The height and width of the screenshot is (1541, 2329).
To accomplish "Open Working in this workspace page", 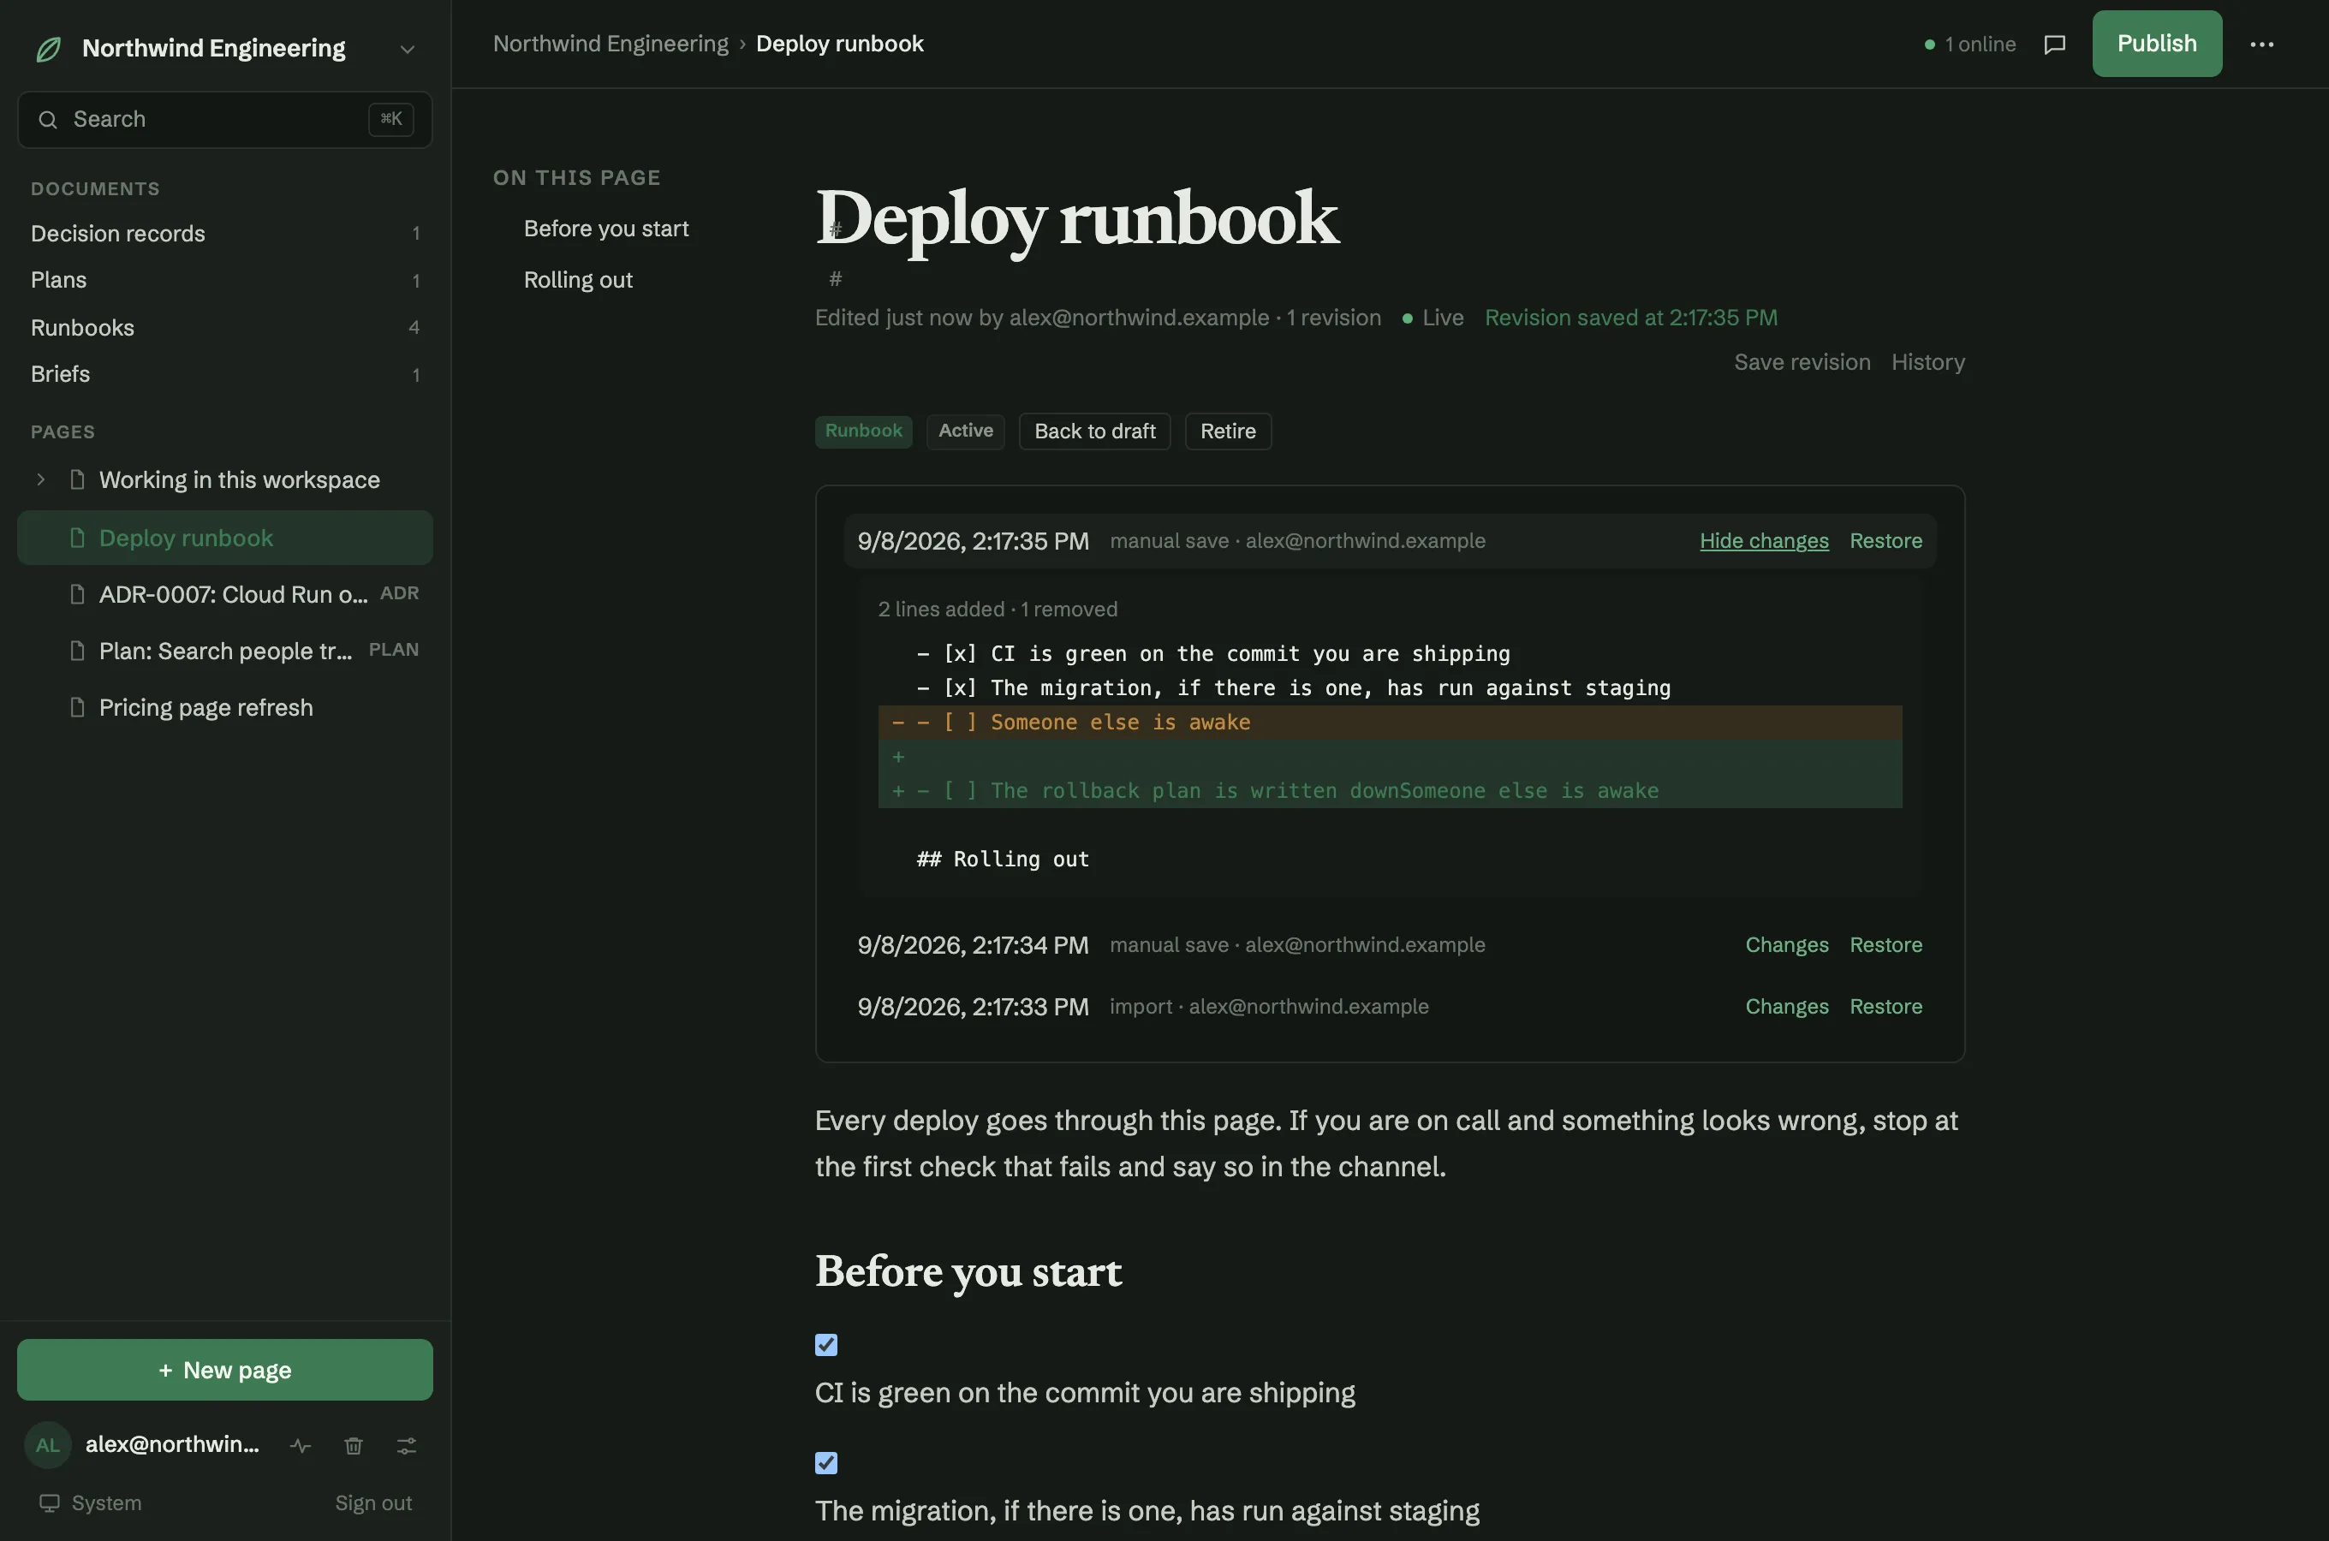I will tap(239, 479).
